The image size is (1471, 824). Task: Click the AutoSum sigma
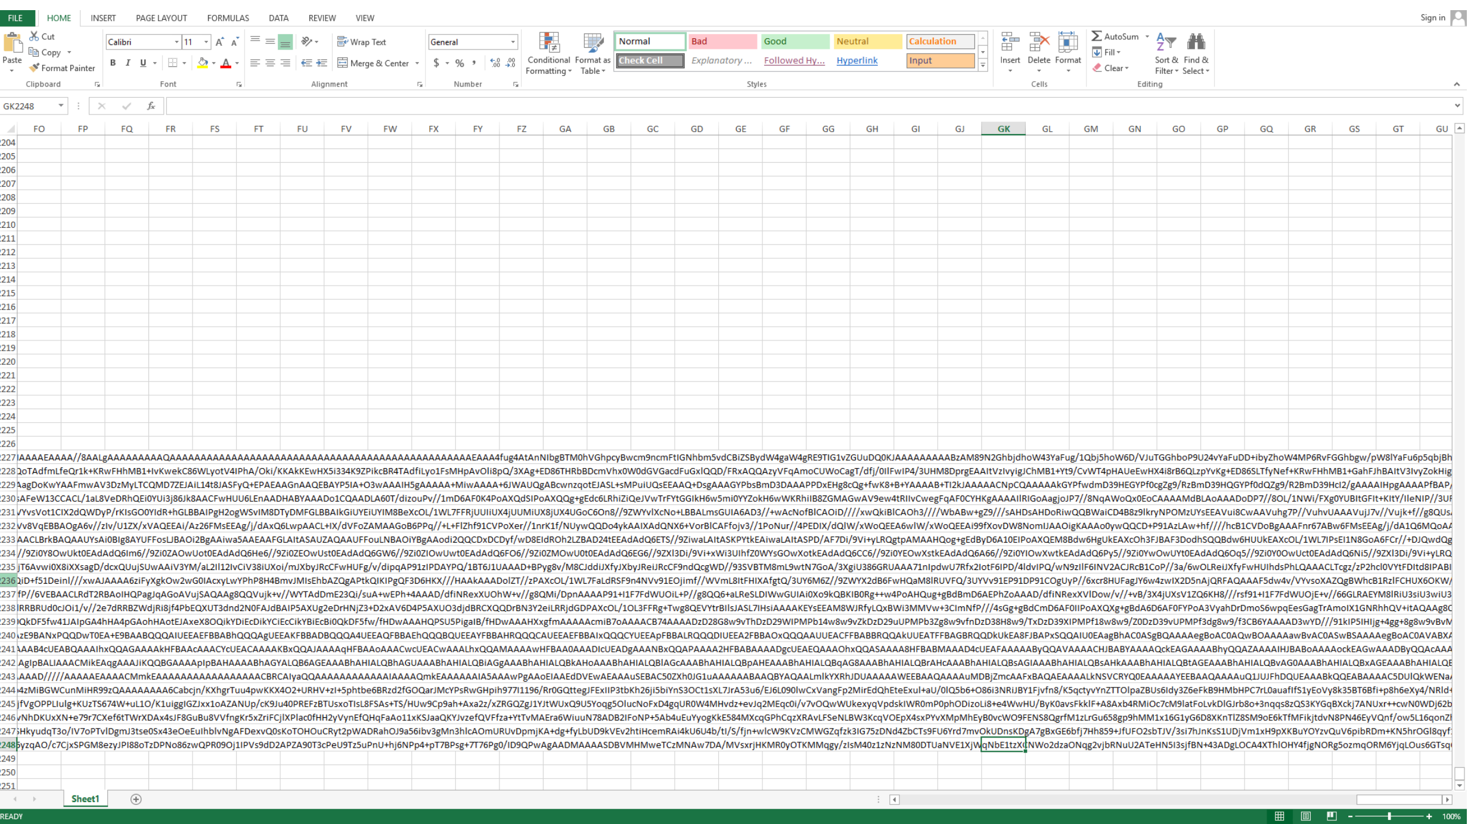1097,36
